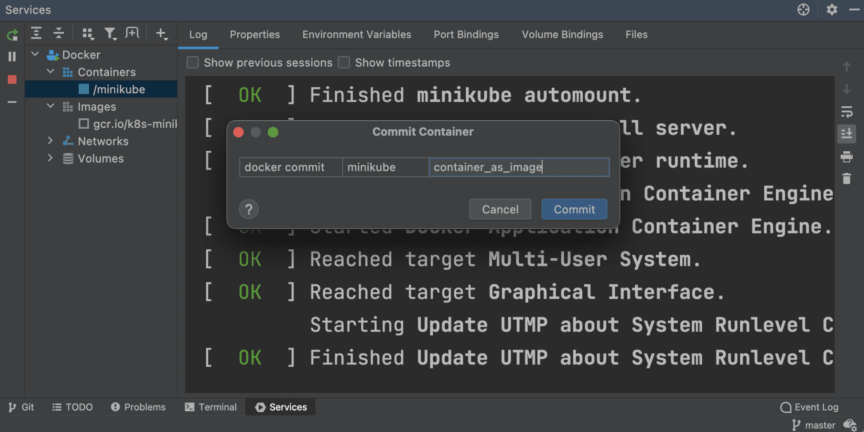864x432 pixels.
Task: Select the /minikube container
Action: coord(101,89)
